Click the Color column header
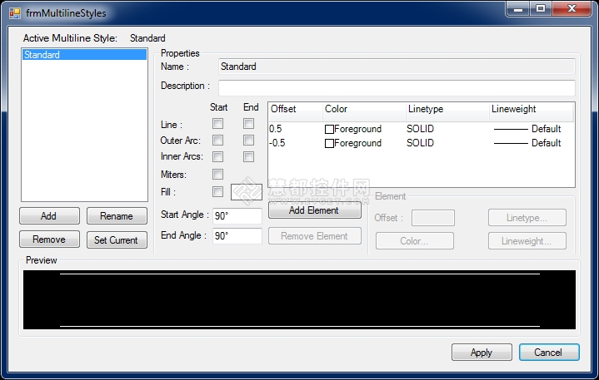The image size is (599, 380). [364, 112]
